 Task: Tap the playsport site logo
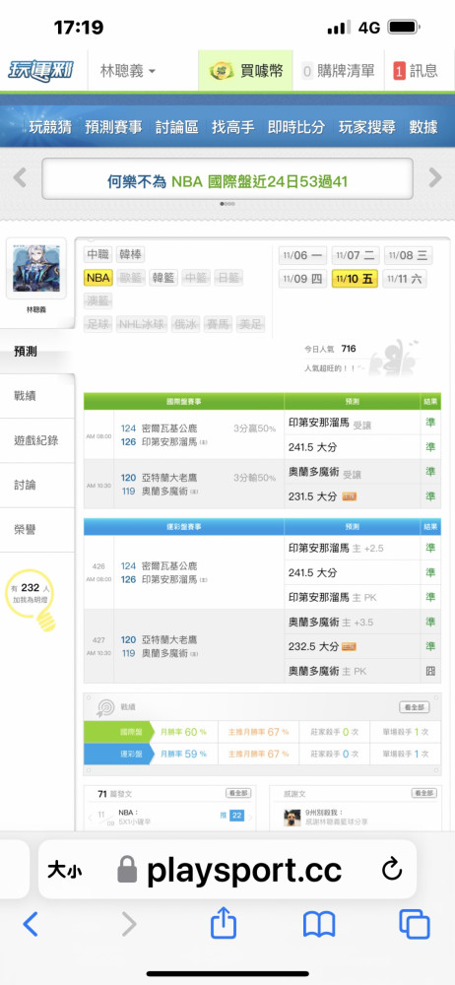pos(40,71)
